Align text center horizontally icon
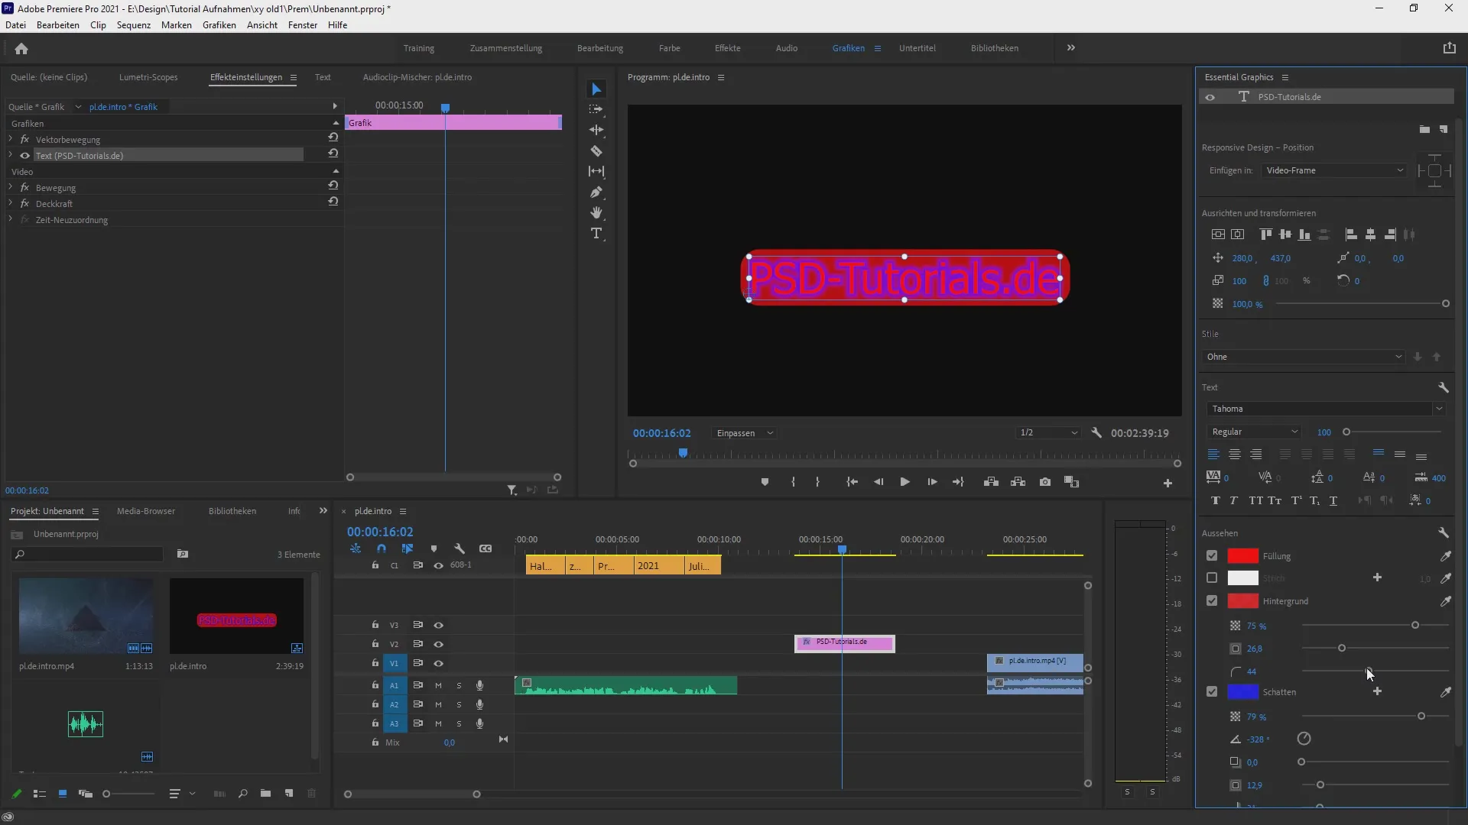The height and width of the screenshot is (825, 1468). (1234, 455)
